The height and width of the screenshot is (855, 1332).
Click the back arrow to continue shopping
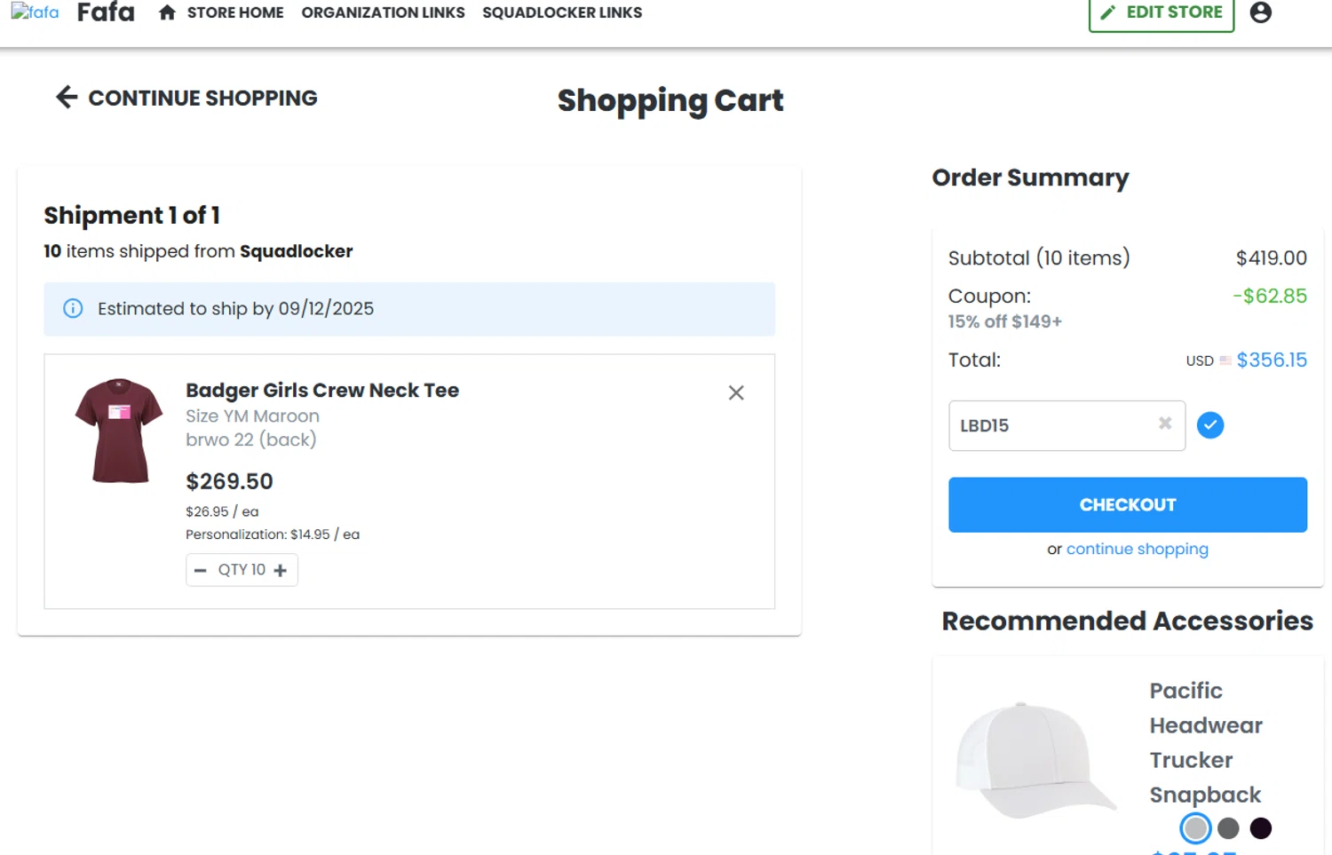click(x=67, y=97)
